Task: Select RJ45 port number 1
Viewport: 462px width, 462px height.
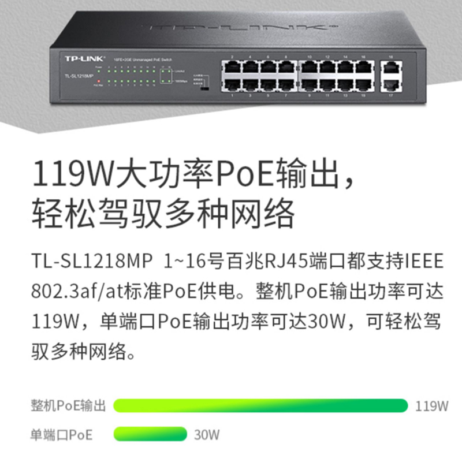Action: 232,85
